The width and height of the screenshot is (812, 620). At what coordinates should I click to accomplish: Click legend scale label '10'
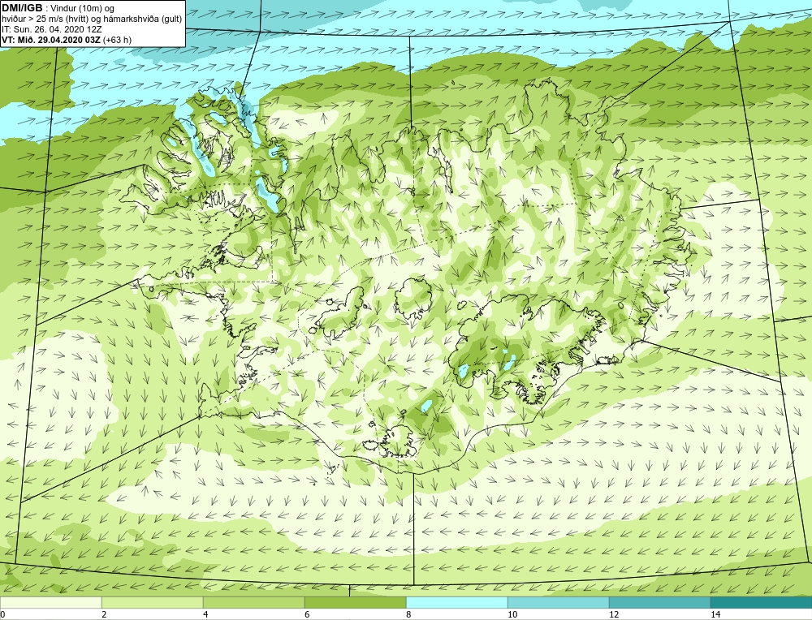coord(512,614)
